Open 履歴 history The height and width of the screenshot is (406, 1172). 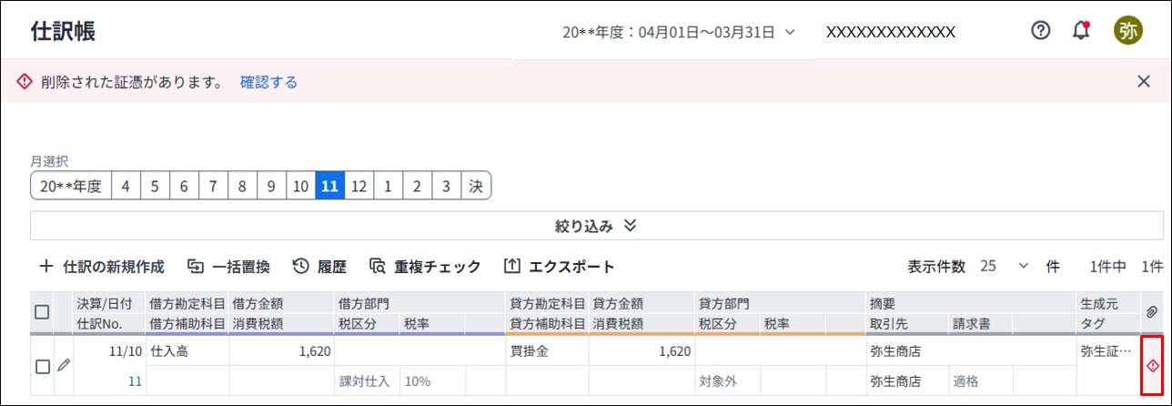pyautogui.click(x=319, y=267)
